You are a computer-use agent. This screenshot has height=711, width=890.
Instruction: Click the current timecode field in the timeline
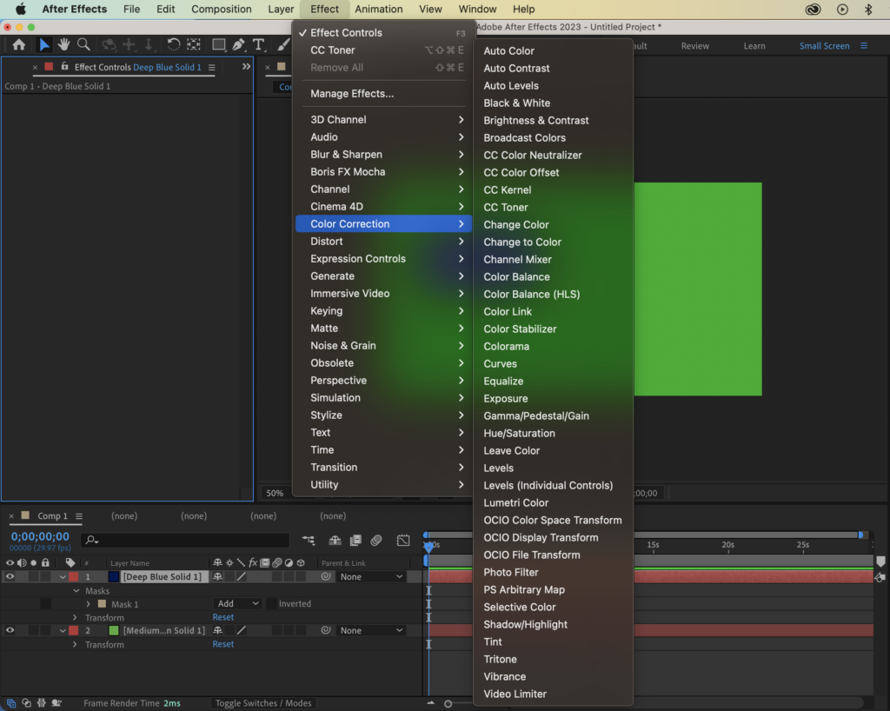[39, 537]
